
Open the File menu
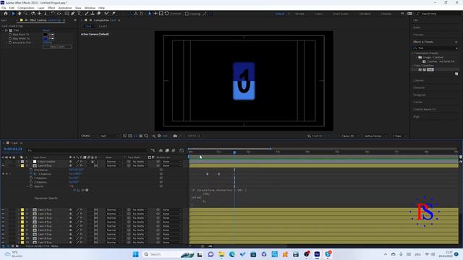tap(4, 8)
